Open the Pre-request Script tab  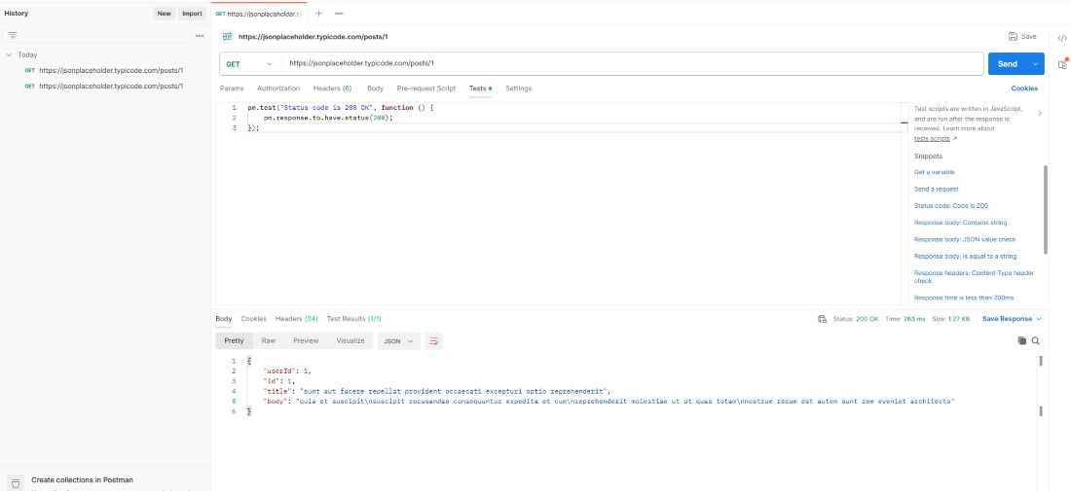pos(426,88)
